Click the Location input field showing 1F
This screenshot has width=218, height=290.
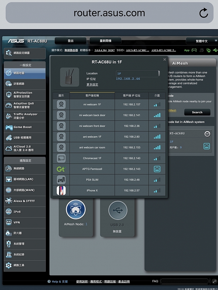click(138, 74)
